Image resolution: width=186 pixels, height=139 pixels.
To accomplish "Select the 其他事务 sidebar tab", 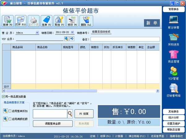I will [x=174, y=111].
